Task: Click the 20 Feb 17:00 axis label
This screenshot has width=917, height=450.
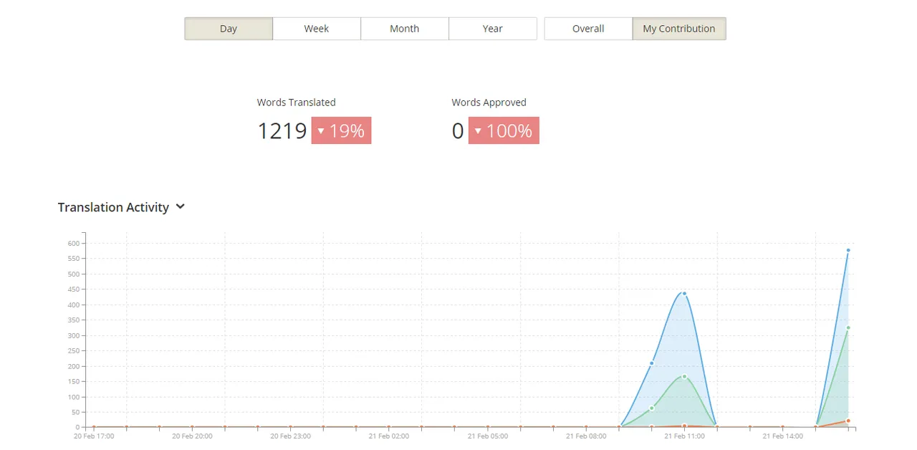Action: 94,436
